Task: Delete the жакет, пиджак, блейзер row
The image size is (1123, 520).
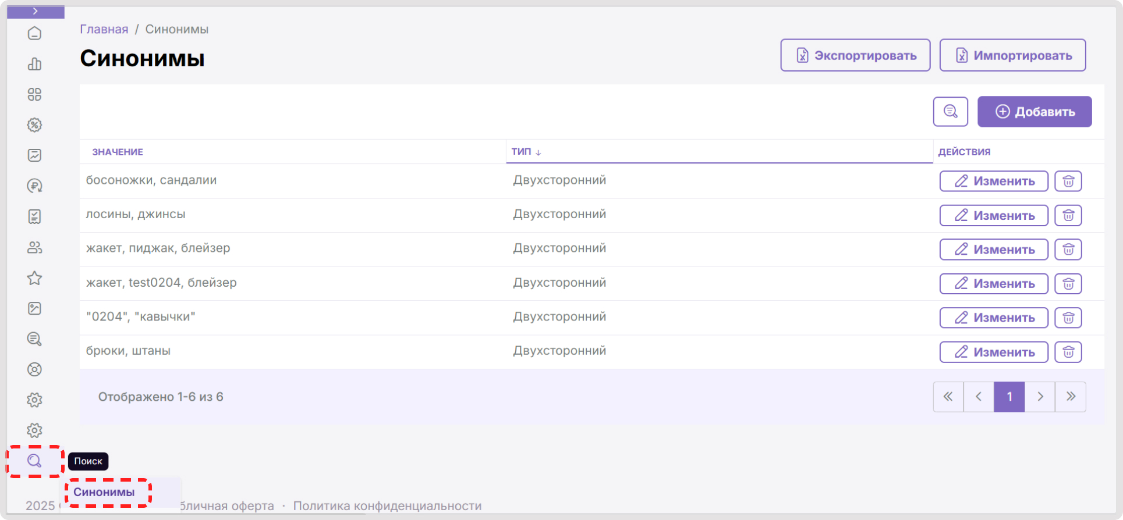Action: [x=1068, y=250]
